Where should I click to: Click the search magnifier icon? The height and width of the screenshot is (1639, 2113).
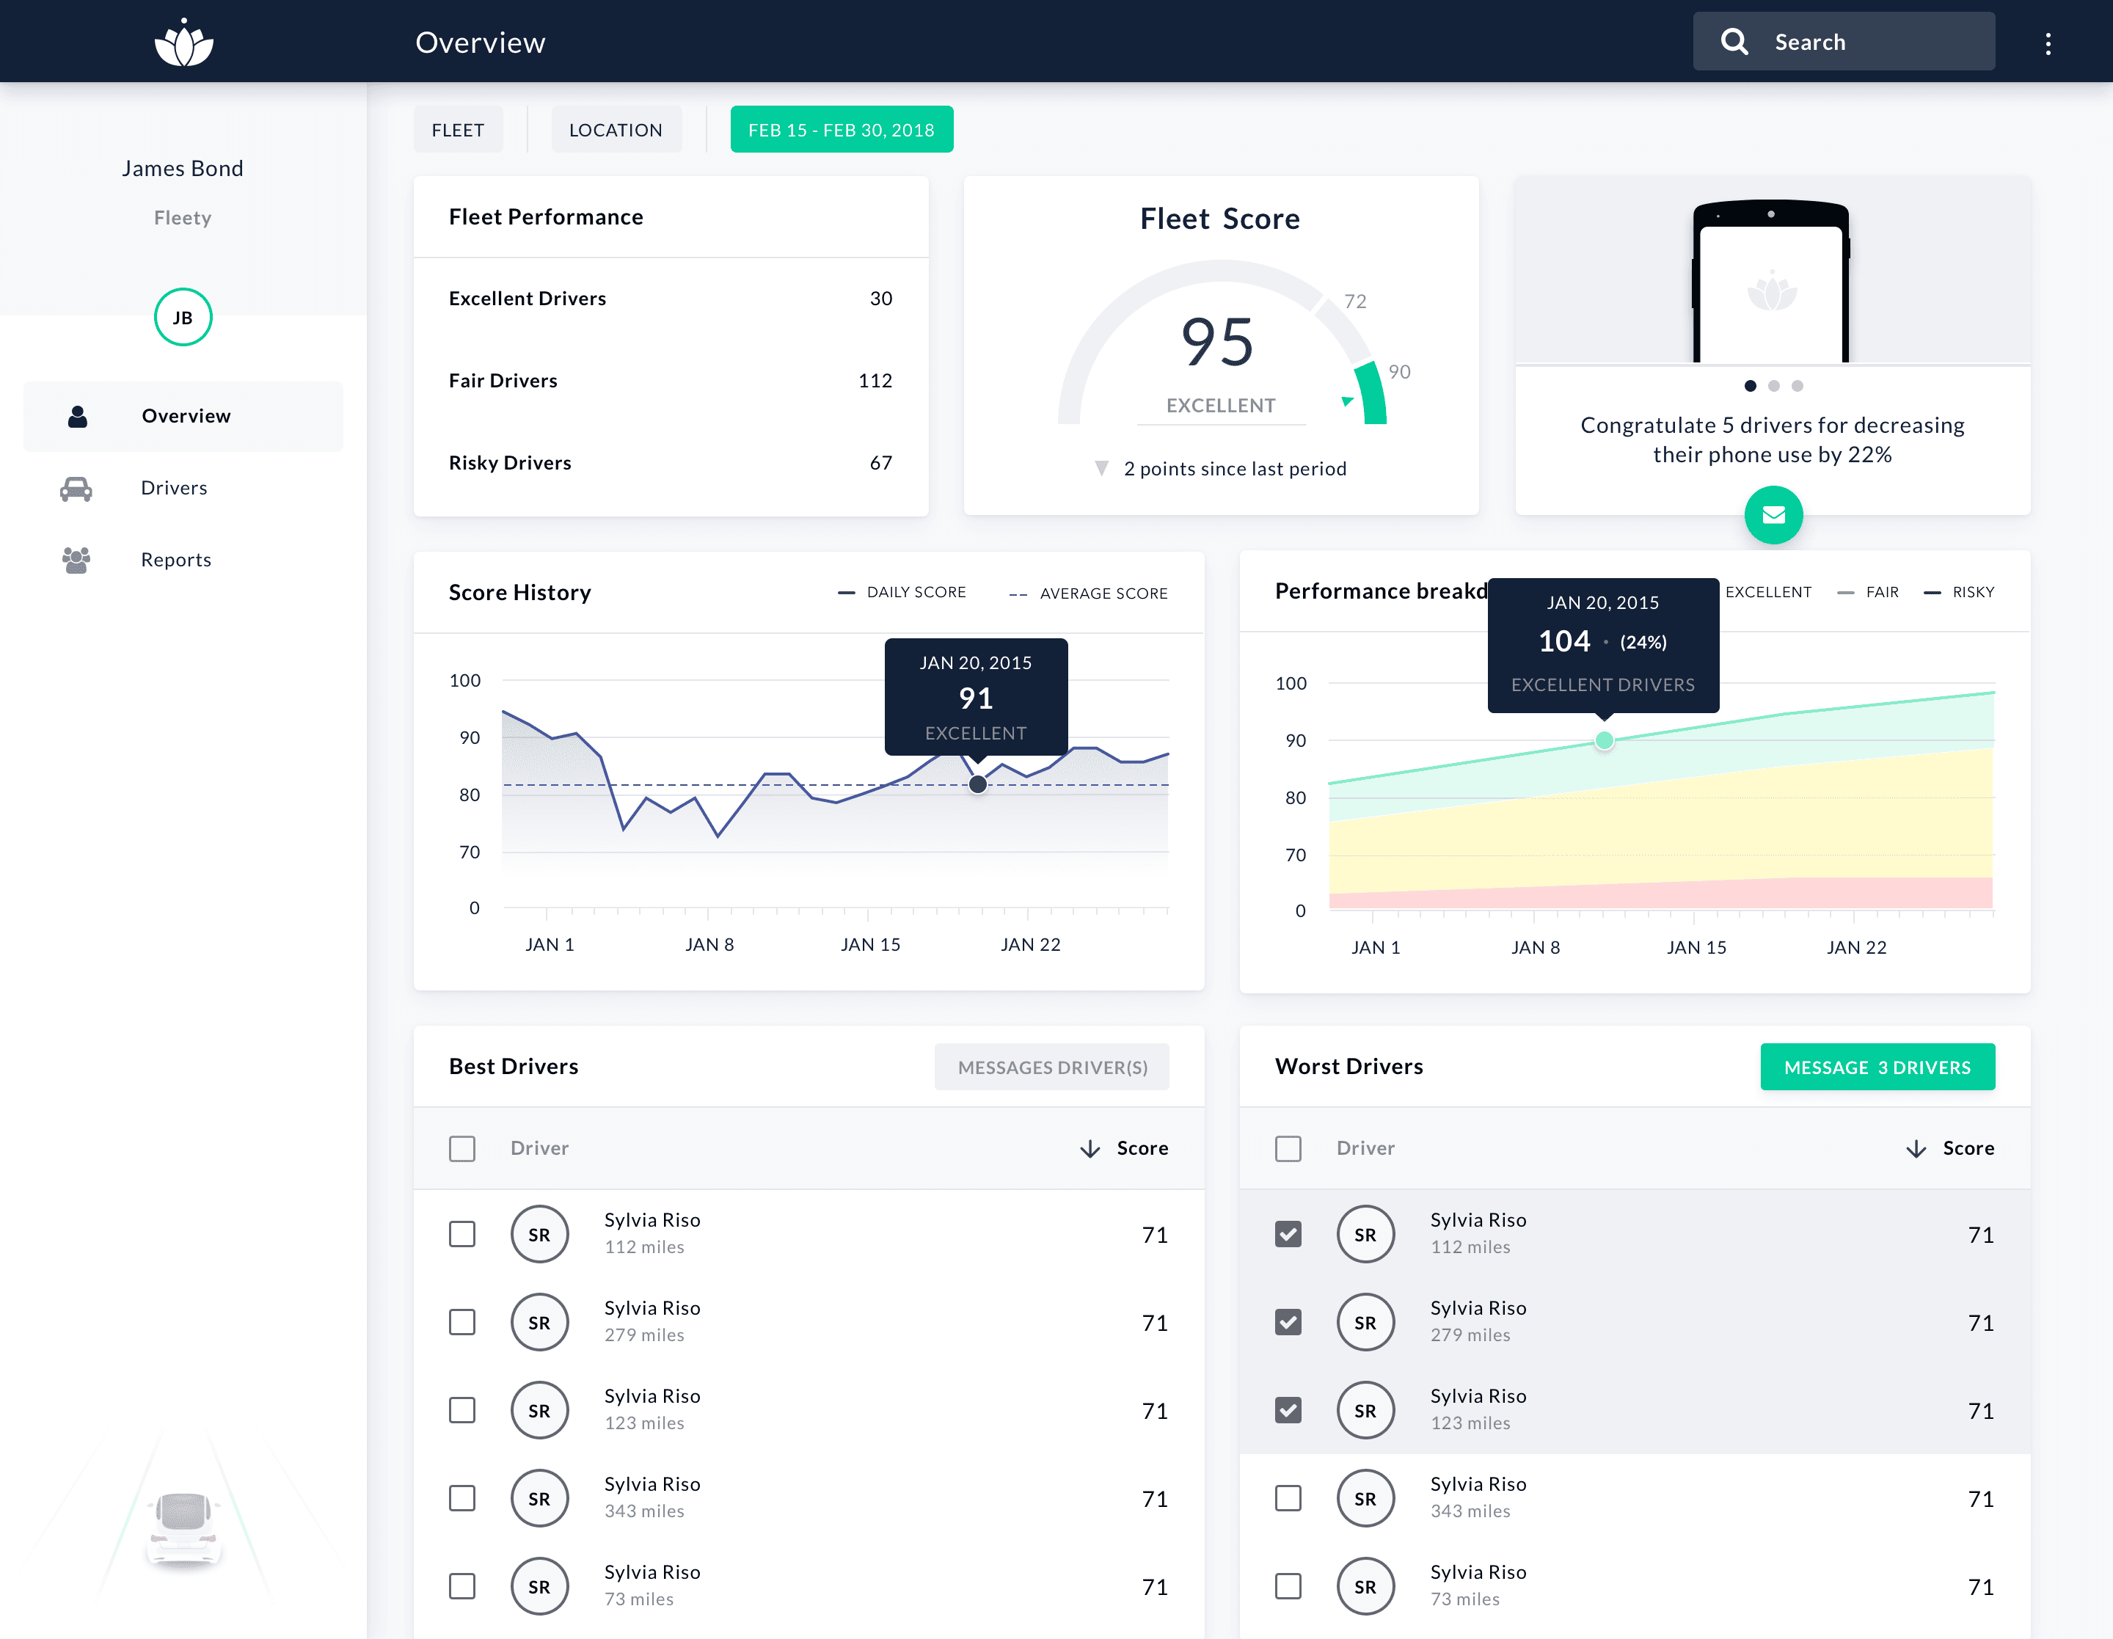[x=1734, y=40]
